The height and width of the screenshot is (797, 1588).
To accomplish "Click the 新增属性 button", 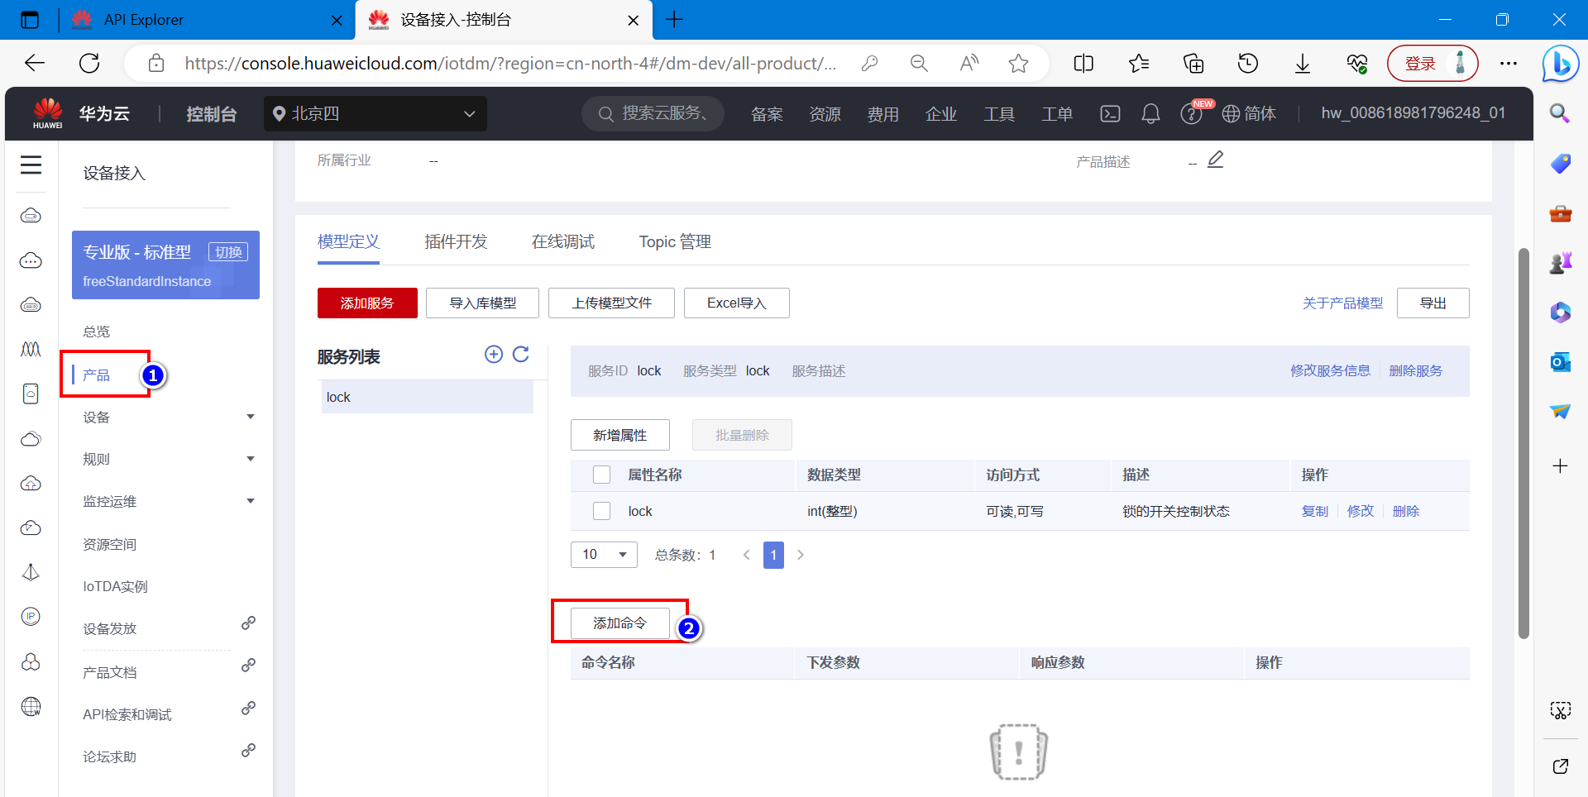I will [x=619, y=435].
